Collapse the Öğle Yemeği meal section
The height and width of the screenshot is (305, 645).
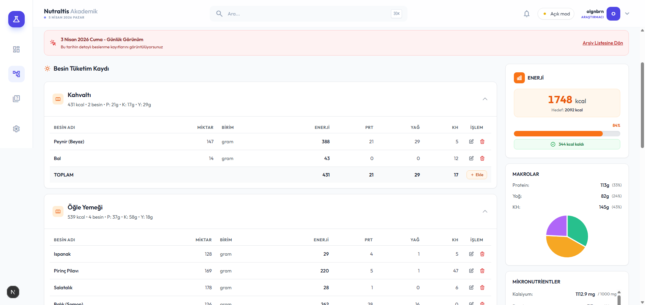click(485, 211)
